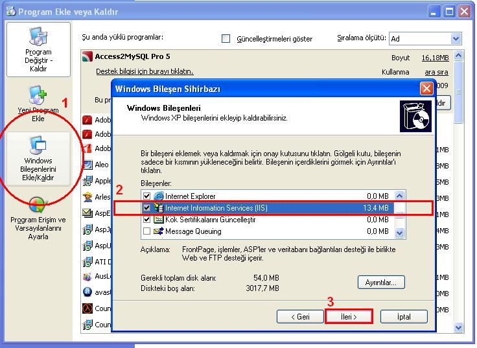Click program list scroll down arrow
The width and height of the screenshot is (477, 348).
458,328
